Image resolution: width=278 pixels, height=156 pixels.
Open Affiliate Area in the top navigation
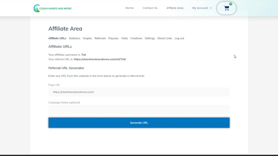click(175, 8)
